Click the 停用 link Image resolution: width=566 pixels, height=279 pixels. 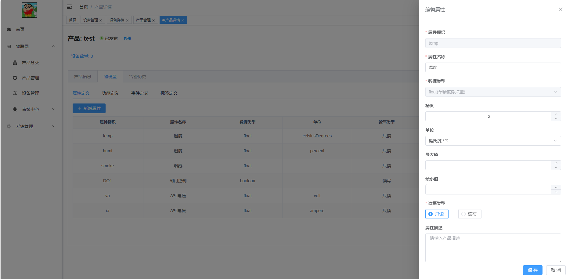click(128, 38)
